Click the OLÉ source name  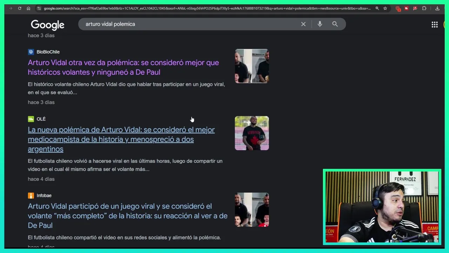tap(41, 119)
